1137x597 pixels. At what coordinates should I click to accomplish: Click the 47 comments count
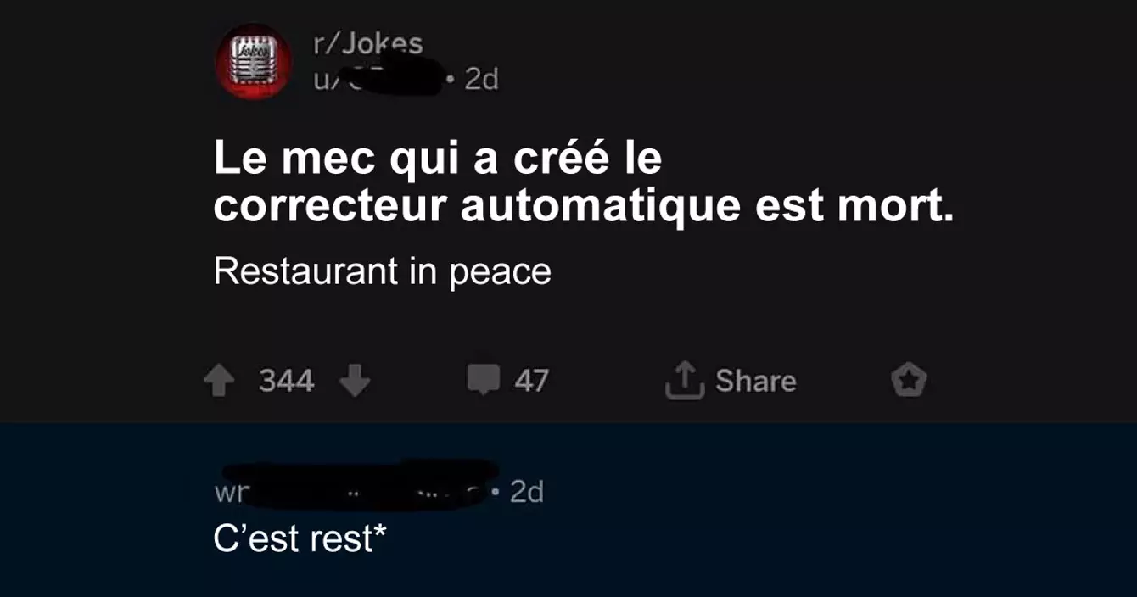pyautogui.click(x=532, y=381)
